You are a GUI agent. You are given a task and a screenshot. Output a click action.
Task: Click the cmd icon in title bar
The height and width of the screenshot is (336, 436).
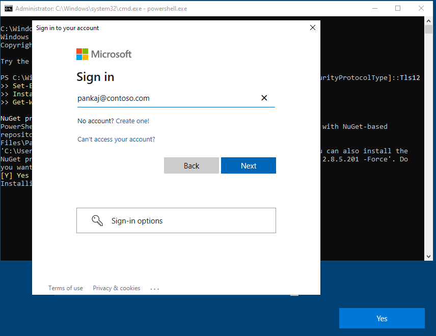[x=9, y=9]
